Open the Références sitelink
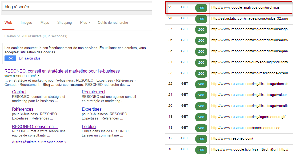293x156 pixels. tap(23, 109)
